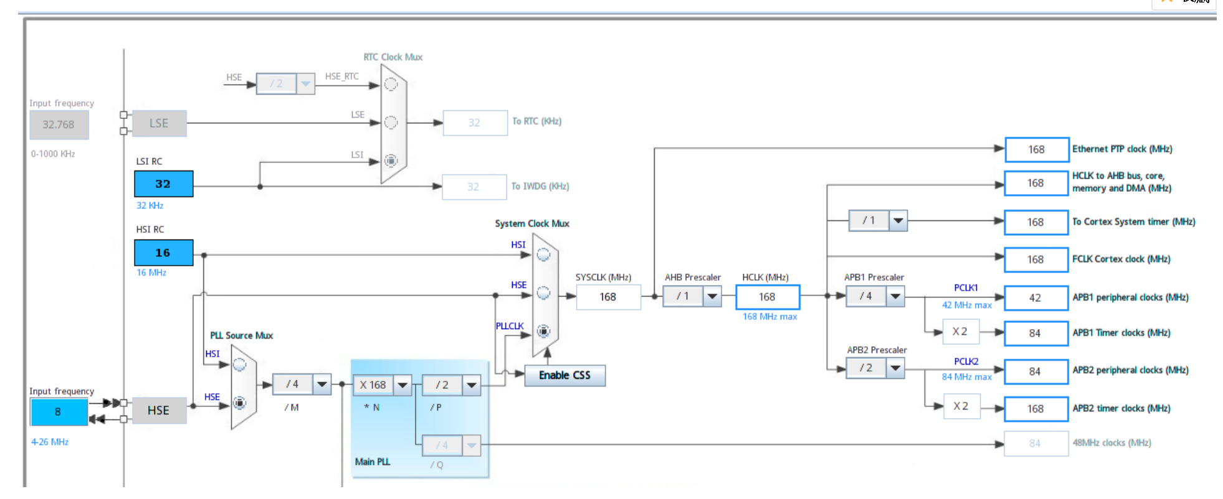
Task: Click HCLK to AHB bus value box
Action: 1036,183
